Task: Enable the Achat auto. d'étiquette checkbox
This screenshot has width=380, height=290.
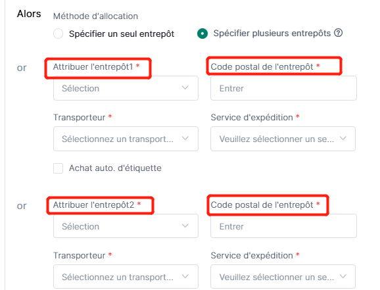Action: tap(58, 168)
